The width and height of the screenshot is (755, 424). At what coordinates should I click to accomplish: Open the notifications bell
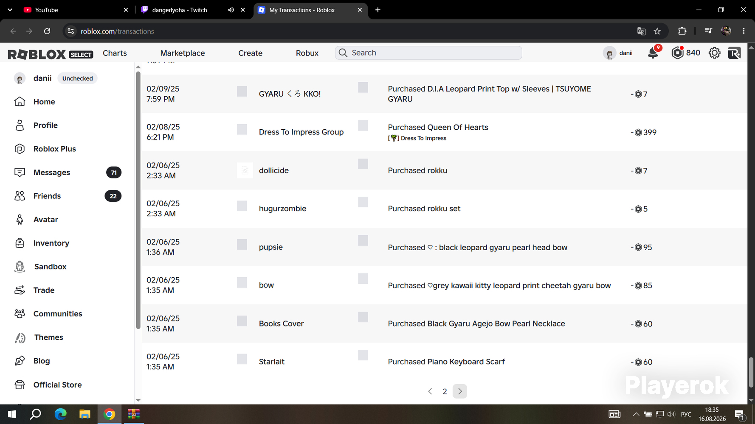(x=653, y=53)
